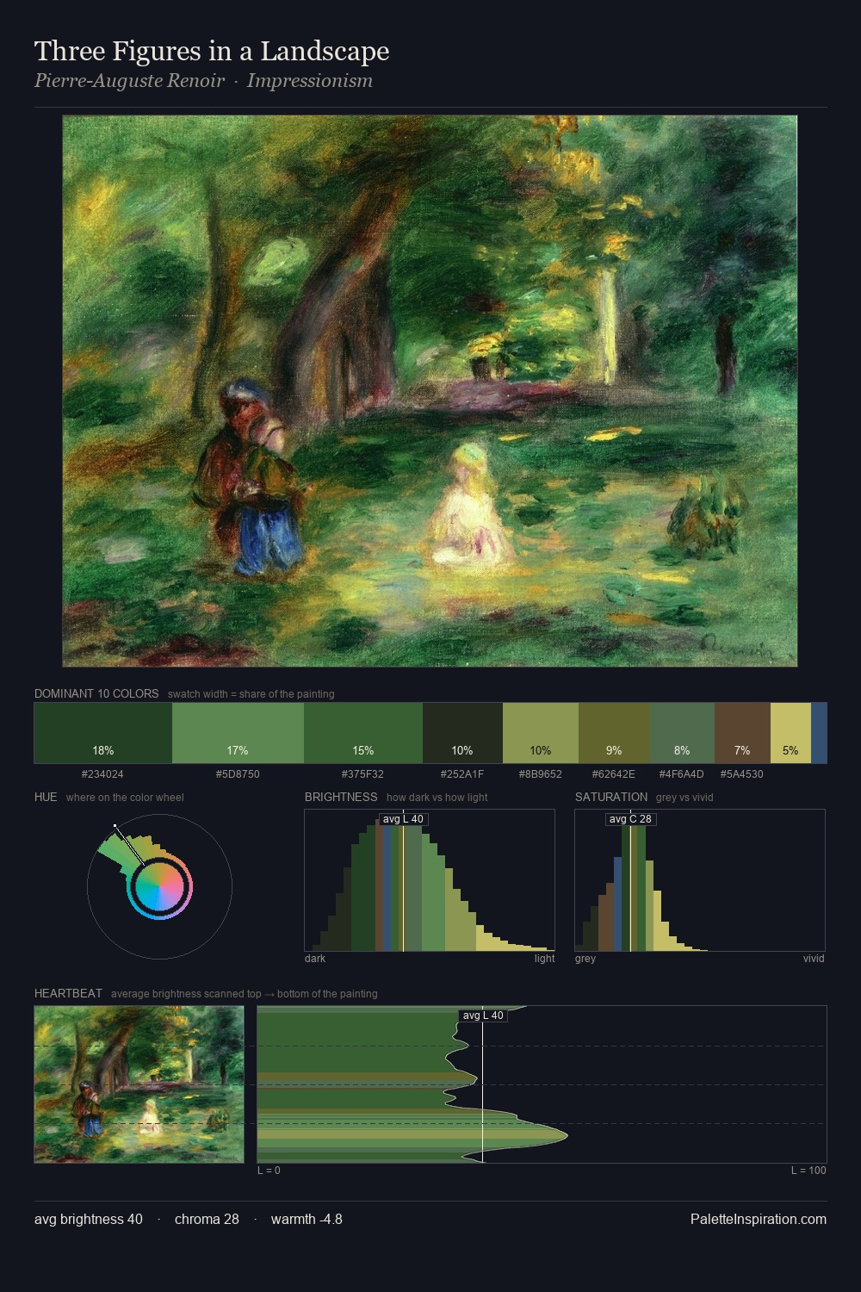
Task: Click the 'grey' saturation axis label
Action: pyautogui.click(x=585, y=959)
